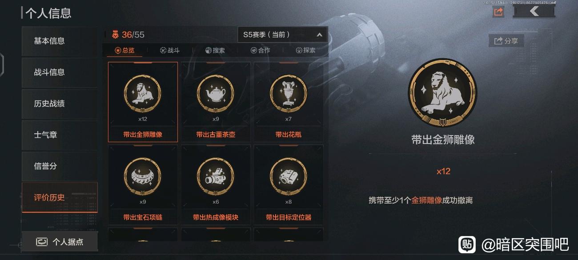Open the S5赛季 season dropdown

coord(283,35)
